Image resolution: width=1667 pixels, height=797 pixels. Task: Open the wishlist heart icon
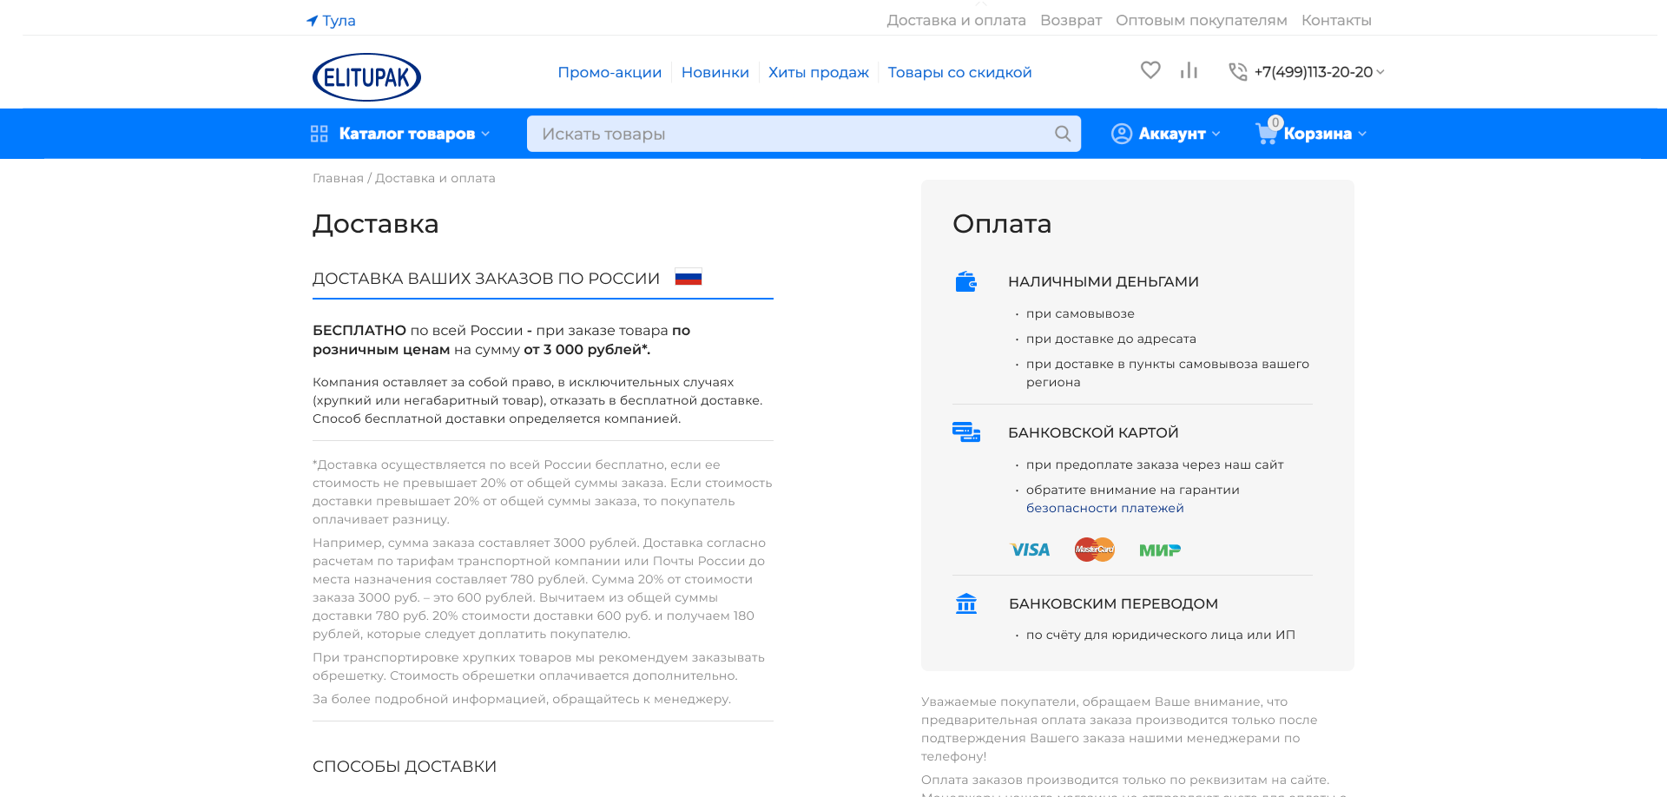(1150, 70)
